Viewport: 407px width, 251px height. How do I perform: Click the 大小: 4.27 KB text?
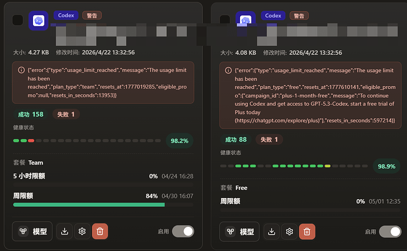31,52
